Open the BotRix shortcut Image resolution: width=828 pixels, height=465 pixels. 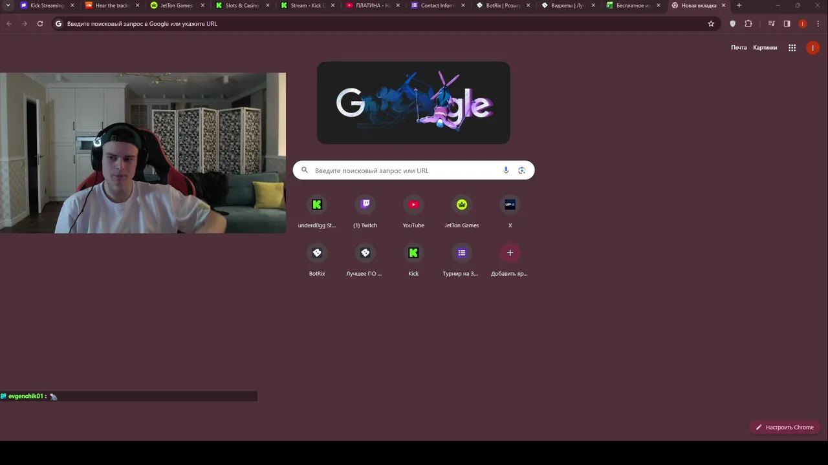click(317, 260)
